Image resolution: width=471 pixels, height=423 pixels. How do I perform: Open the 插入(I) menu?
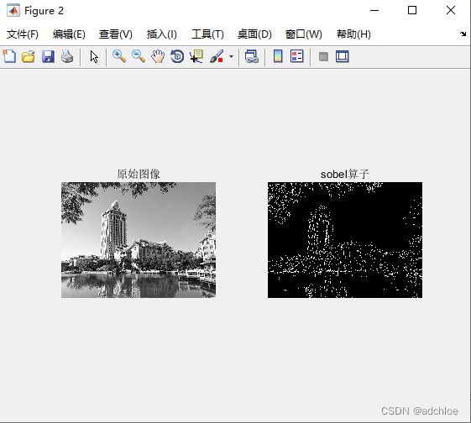click(x=162, y=34)
